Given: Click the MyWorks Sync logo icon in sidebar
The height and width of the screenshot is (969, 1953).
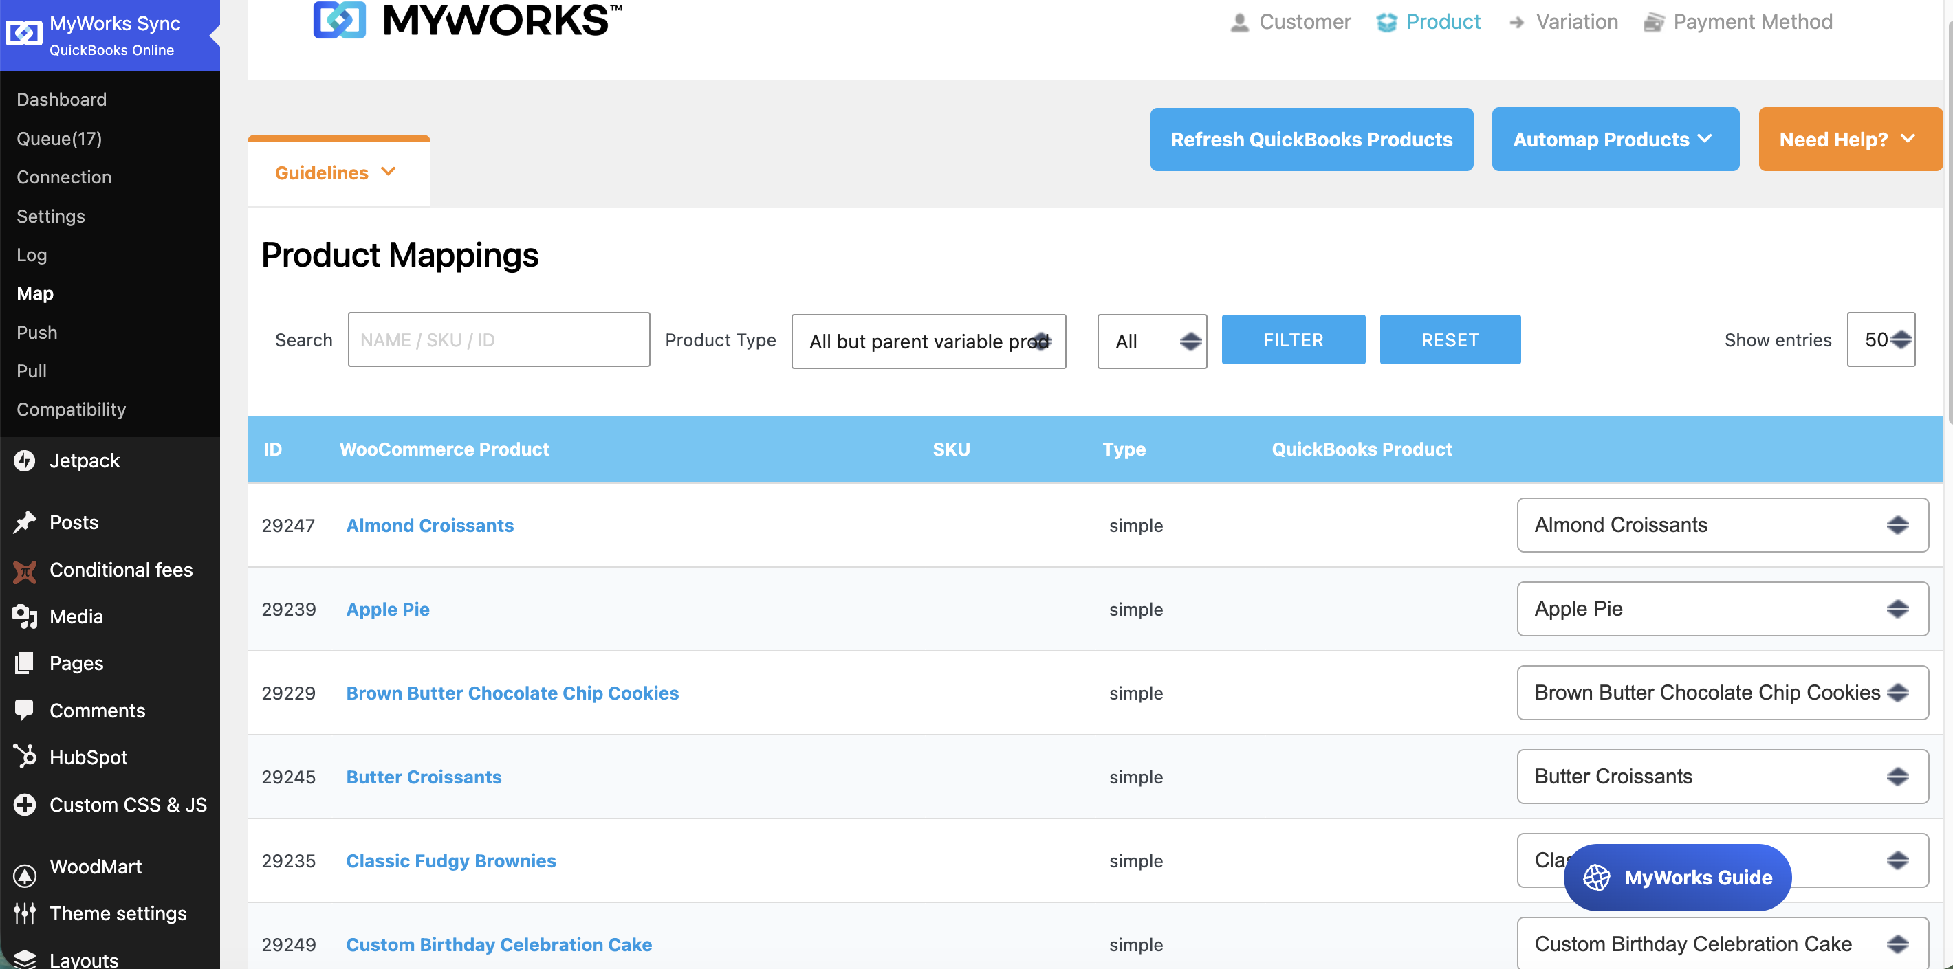Looking at the screenshot, I should pyautogui.click(x=23, y=34).
